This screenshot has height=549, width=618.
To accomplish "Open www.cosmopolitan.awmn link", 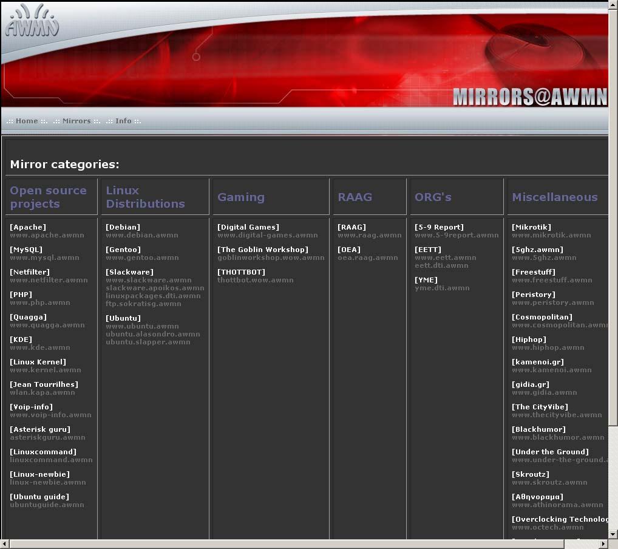I will pyautogui.click(x=560, y=325).
